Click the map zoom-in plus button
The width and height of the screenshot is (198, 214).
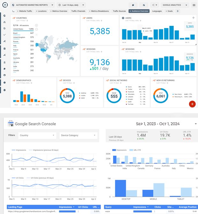[36, 25]
